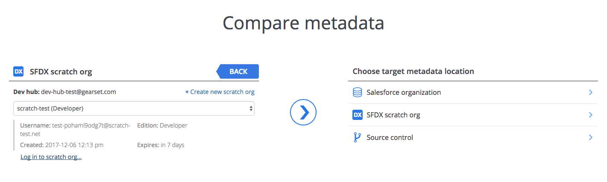Click the Source control branch icon
The width and height of the screenshot is (607, 182).
point(358,137)
